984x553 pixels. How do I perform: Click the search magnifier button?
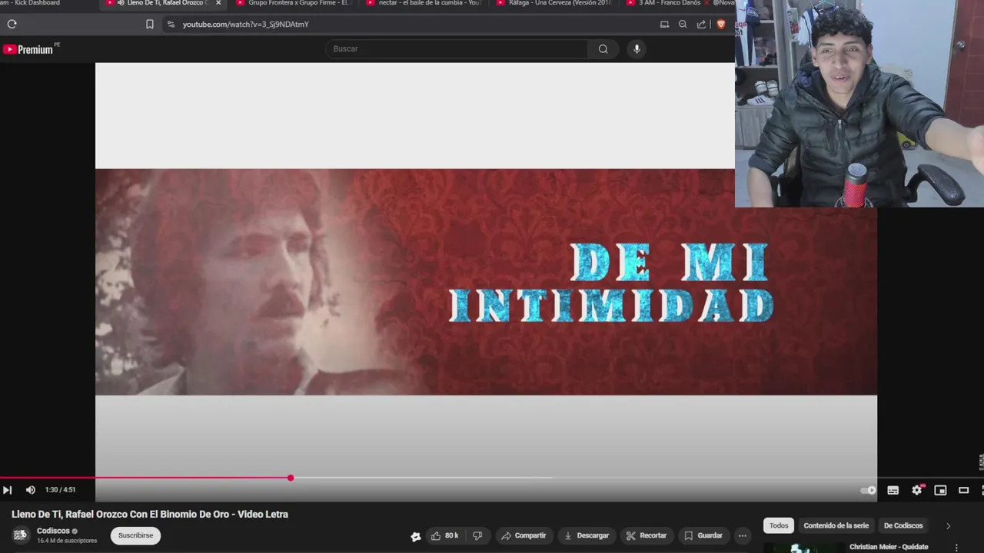pos(603,49)
